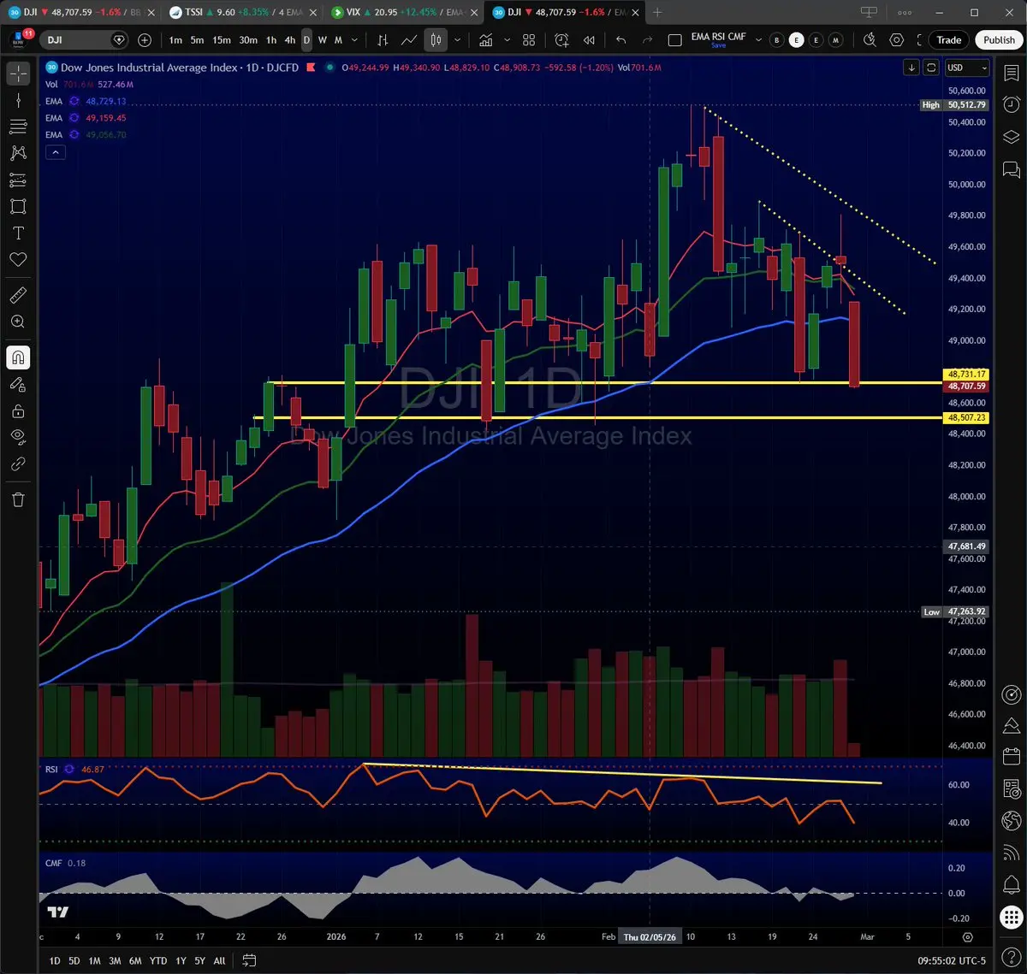Image resolution: width=1027 pixels, height=974 pixels.
Task: Open the Fibonacci retracement tools
Action: [18, 127]
